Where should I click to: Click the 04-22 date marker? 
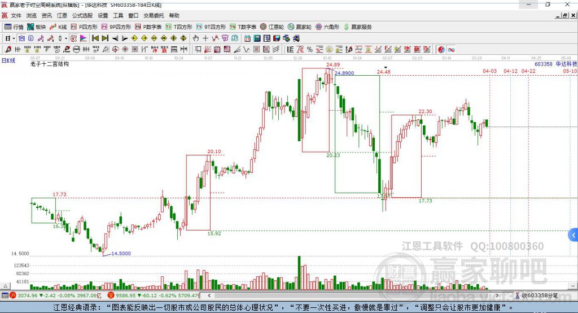click(528, 71)
